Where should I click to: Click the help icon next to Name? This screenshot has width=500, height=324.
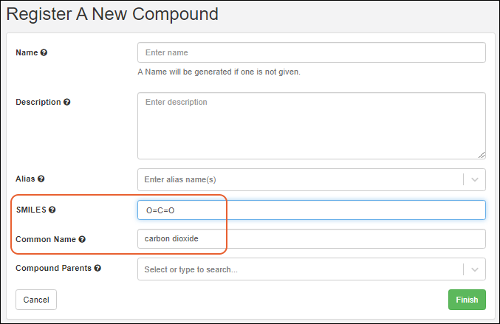tap(44, 53)
